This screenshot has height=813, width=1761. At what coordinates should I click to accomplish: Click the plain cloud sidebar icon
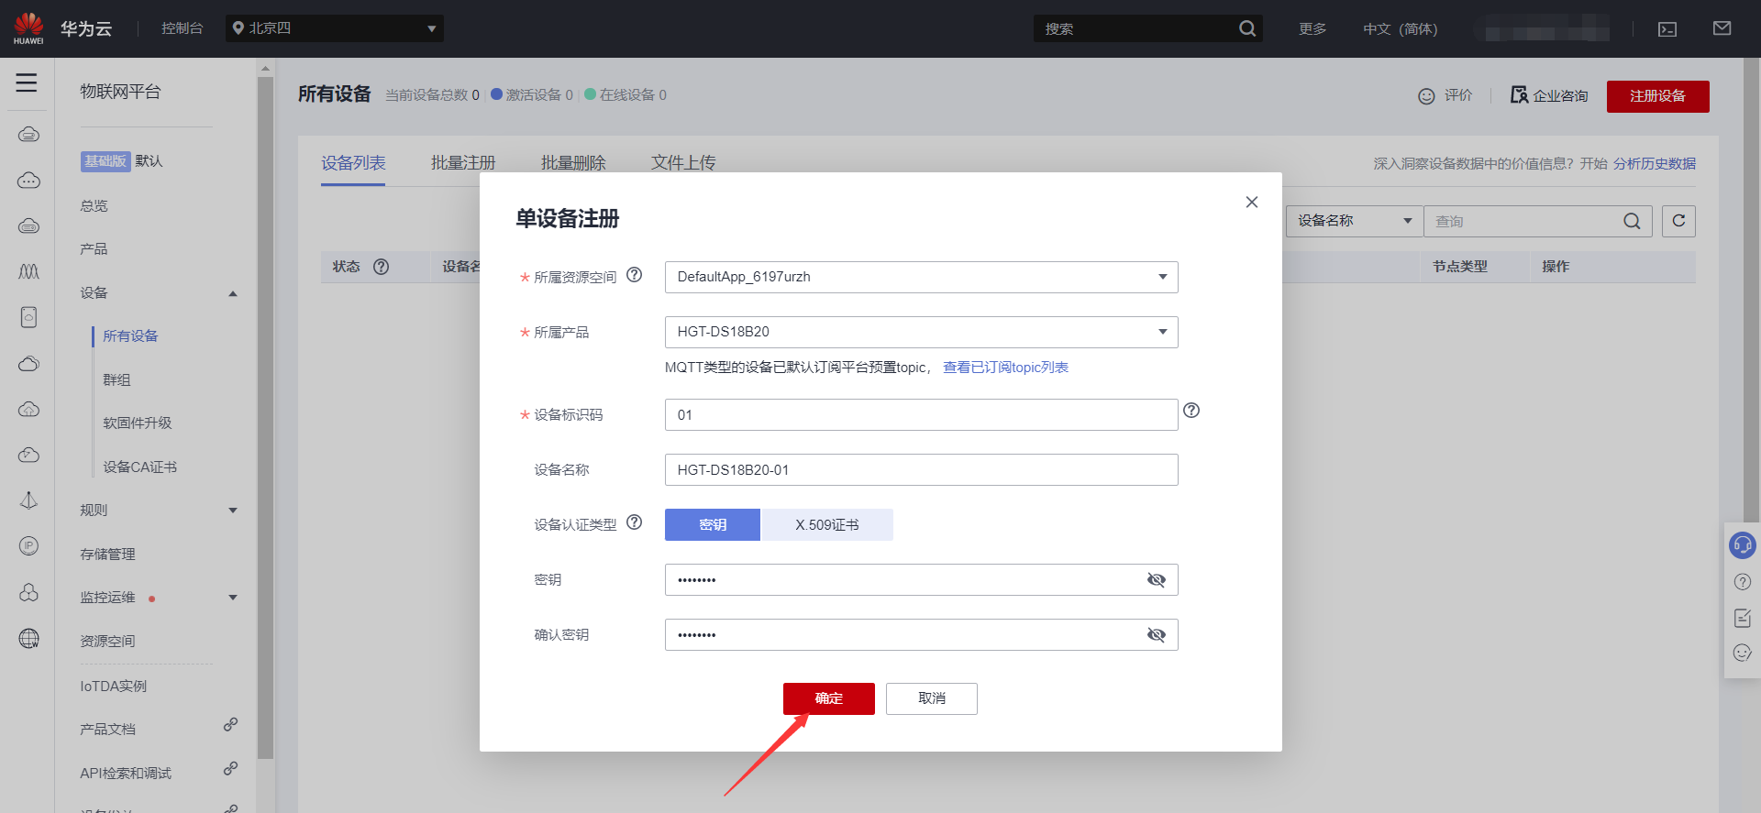coord(28,364)
